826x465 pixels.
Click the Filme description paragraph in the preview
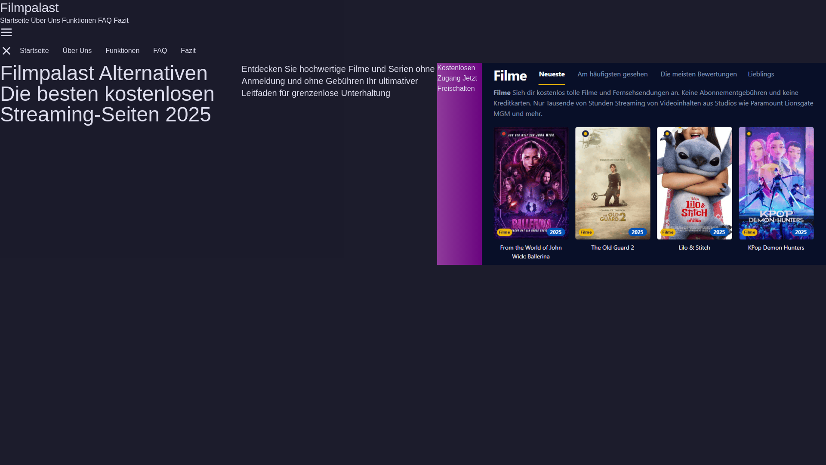(653, 103)
